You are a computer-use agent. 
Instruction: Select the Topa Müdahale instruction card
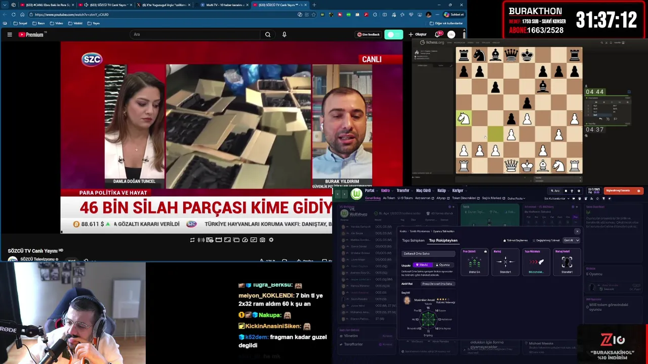coord(536,262)
